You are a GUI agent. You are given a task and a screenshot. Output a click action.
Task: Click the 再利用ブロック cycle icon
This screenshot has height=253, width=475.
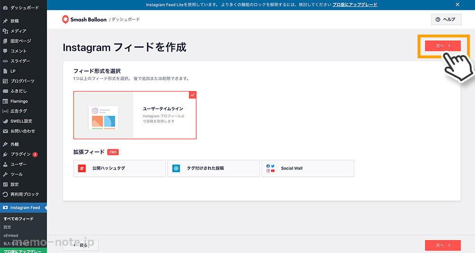[x=5, y=194]
